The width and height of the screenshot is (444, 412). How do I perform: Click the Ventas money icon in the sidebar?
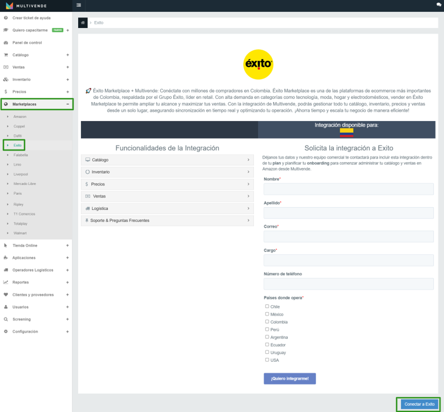(x=6, y=67)
